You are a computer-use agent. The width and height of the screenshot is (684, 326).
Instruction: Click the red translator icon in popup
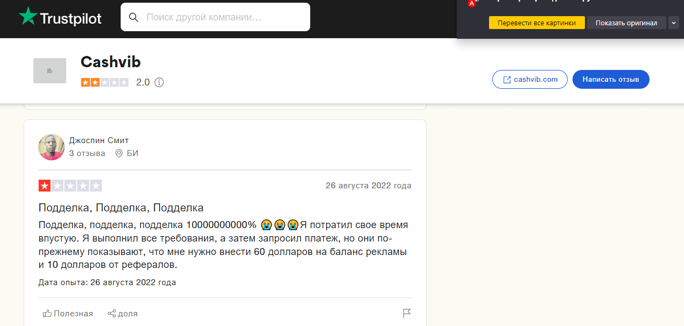472,3
